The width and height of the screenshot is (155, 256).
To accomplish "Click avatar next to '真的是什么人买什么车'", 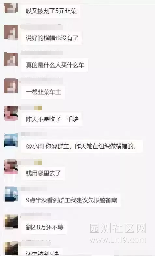I will point(11,59).
